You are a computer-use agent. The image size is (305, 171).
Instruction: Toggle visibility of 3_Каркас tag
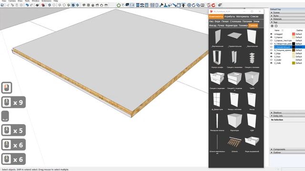(271, 37)
